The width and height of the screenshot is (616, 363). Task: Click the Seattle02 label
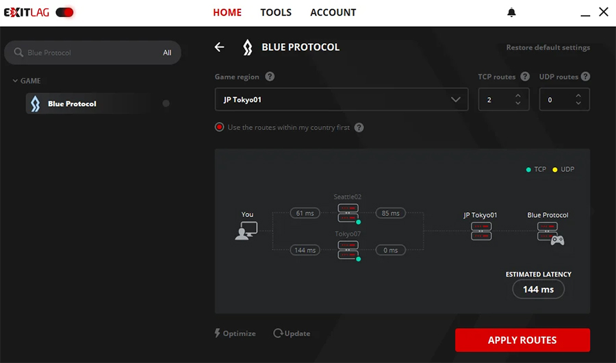coord(347,197)
